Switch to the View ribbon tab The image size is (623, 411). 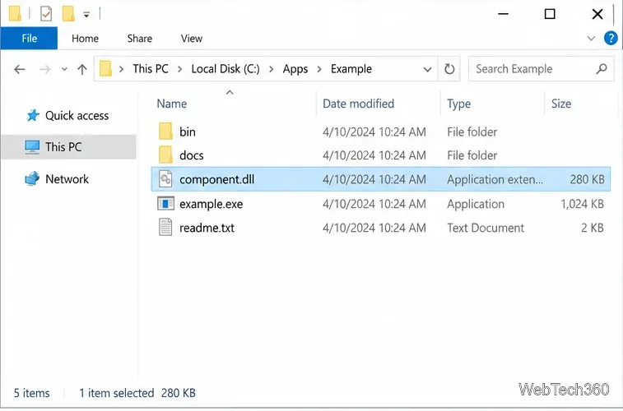[192, 39]
